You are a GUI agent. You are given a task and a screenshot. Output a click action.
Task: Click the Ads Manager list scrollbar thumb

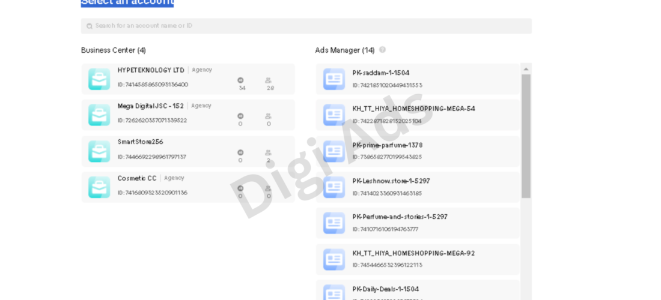pyautogui.click(x=526, y=136)
